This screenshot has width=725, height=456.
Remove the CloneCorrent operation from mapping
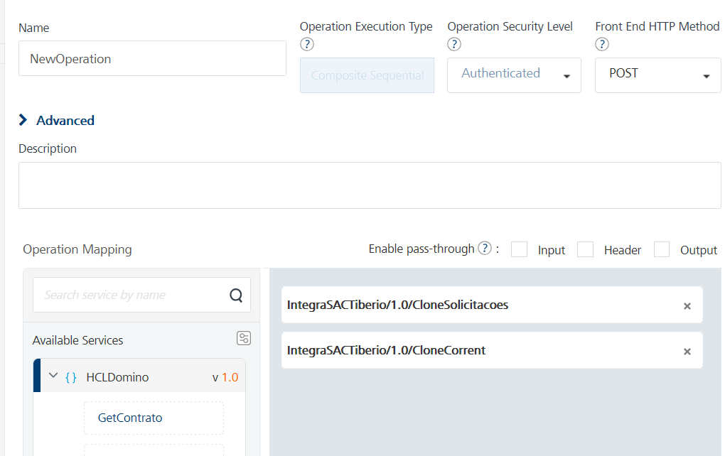(x=687, y=352)
